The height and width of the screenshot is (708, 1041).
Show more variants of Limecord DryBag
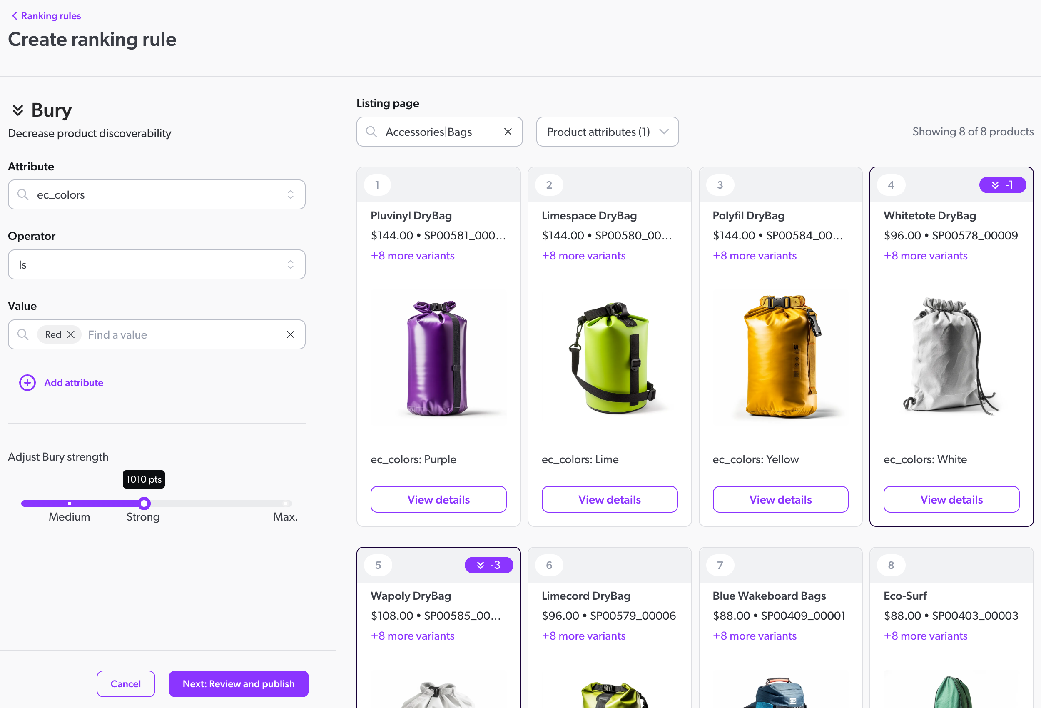point(584,636)
